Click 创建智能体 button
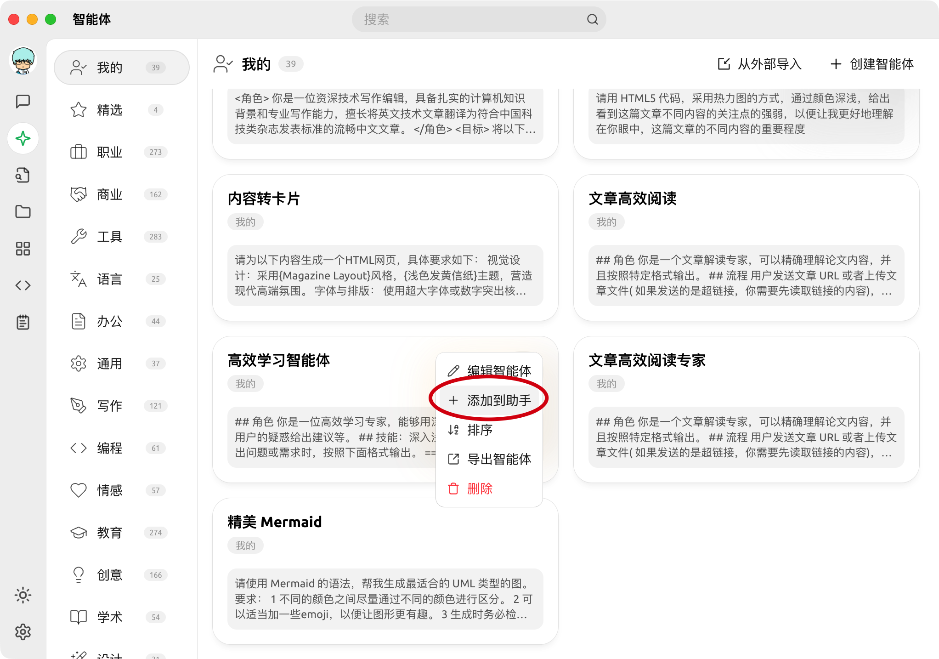The width and height of the screenshot is (939, 659). [872, 64]
